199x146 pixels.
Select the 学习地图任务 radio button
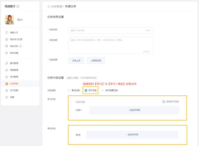[103, 90]
